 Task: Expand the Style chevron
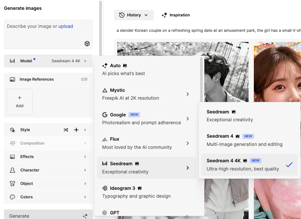tap(85, 130)
